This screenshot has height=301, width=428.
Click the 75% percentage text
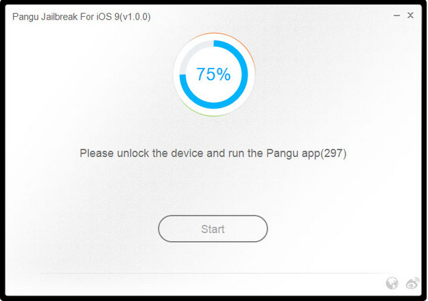click(213, 74)
